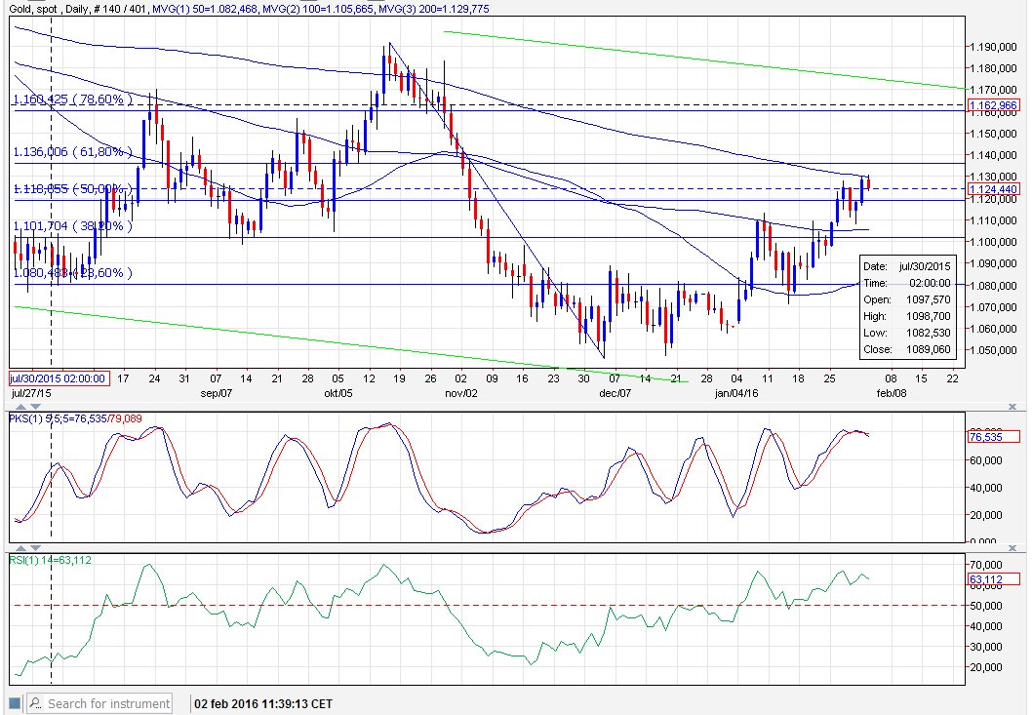This screenshot has width=1032, height=715.
Task: Focus the Search for instrument field
Action: 99,704
